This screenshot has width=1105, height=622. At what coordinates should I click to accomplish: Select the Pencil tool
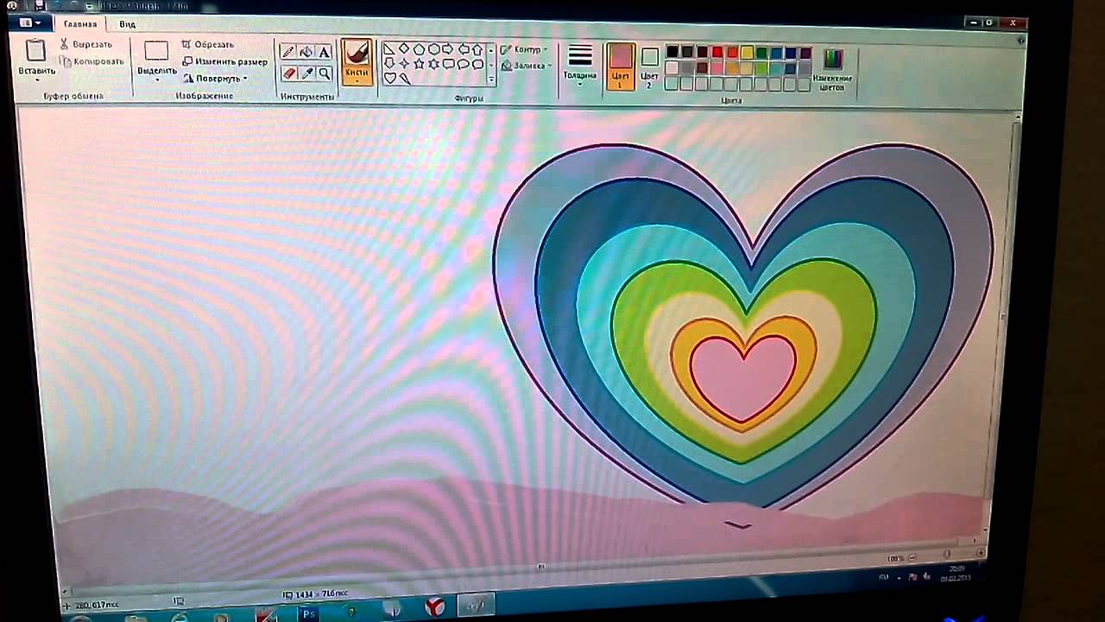click(288, 53)
